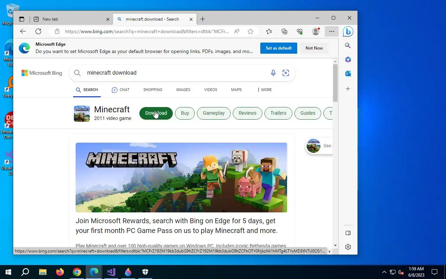Open Windows taskbar search
The image size is (446, 279).
pos(25,272)
